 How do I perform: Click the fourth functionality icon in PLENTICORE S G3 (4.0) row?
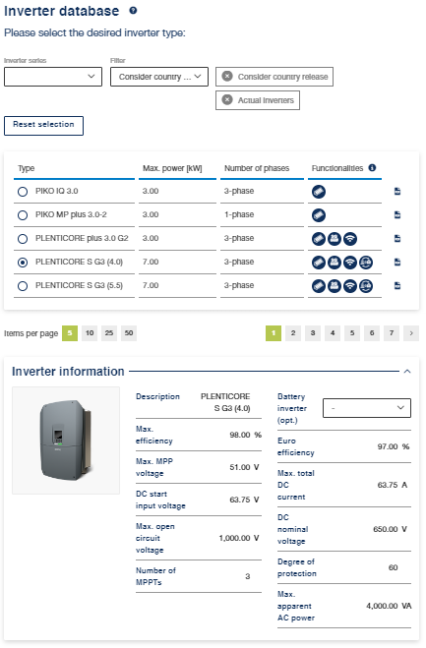tap(366, 262)
